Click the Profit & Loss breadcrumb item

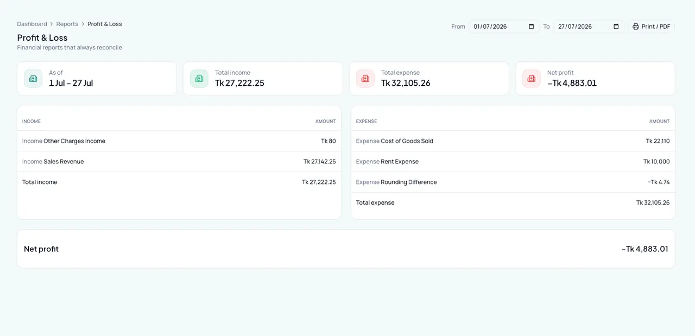pyautogui.click(x=105, y=24)
